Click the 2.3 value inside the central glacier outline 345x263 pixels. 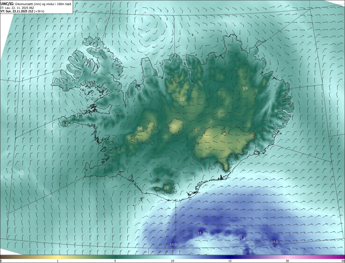click(174, 127)
